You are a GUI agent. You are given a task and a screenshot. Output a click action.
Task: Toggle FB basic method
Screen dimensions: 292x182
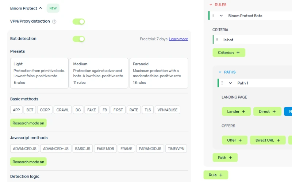click(x=105, y=110)
